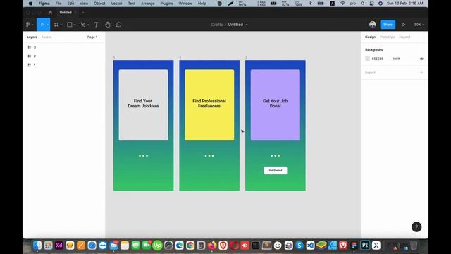Open the File menu
This screenshot has width=451, height=254.
pos(58,4)
